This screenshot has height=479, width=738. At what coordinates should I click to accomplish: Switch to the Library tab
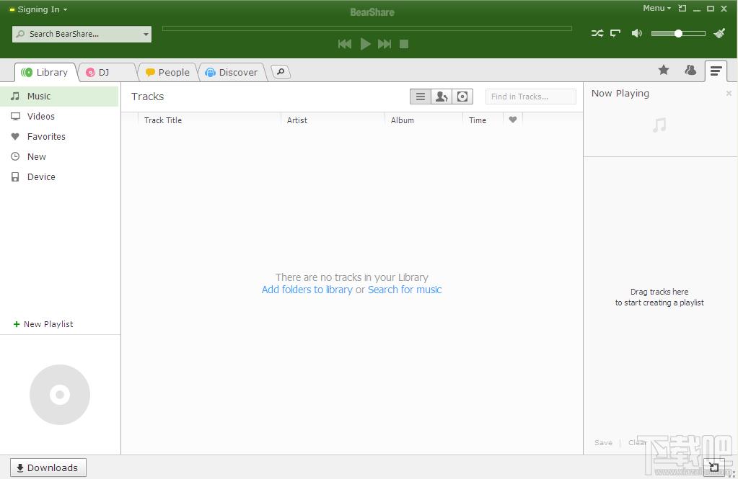click(x=45, y=72)
